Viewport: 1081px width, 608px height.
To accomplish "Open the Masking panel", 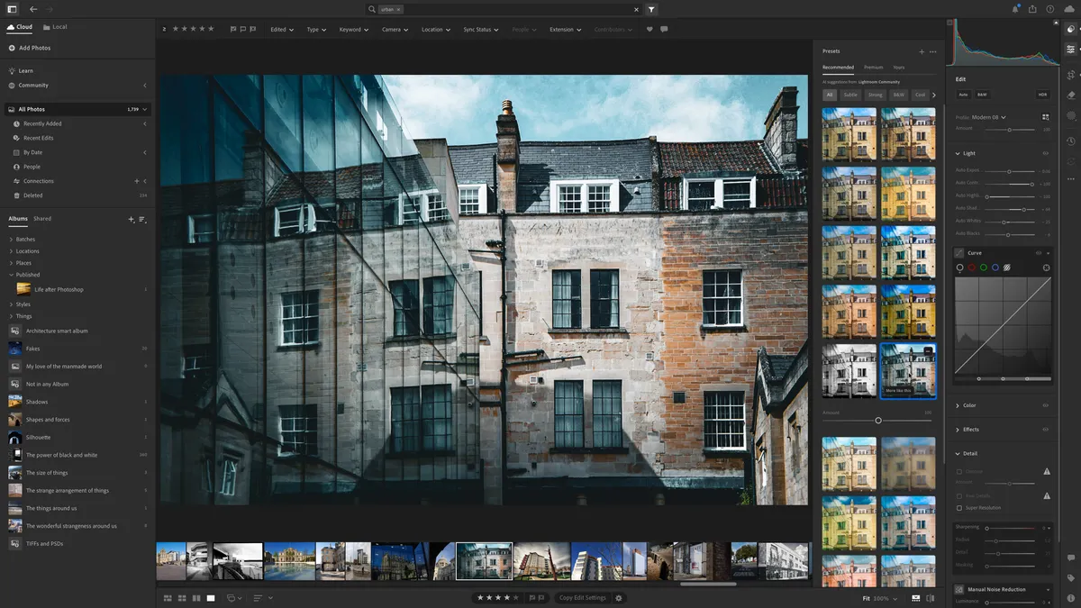I will (x=1071, y=114).
